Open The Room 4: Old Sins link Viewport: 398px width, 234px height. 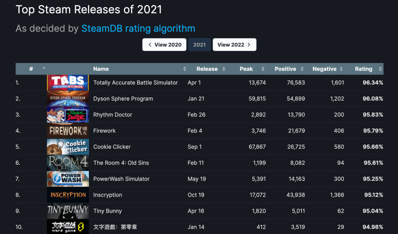(x=121, y=163)
